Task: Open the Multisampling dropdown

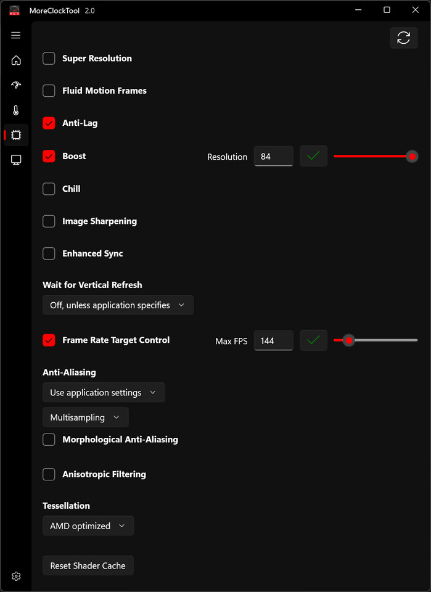Action: click(85, 417)
